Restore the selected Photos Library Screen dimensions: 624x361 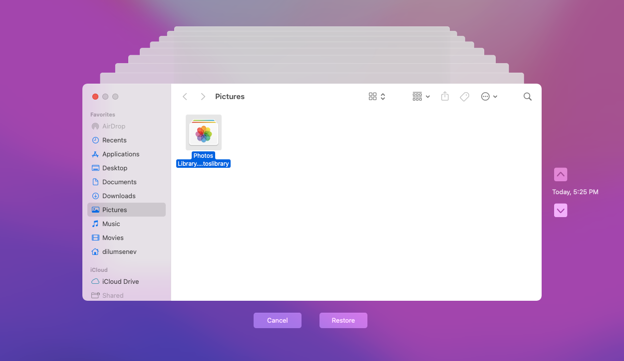coord(343,320)
